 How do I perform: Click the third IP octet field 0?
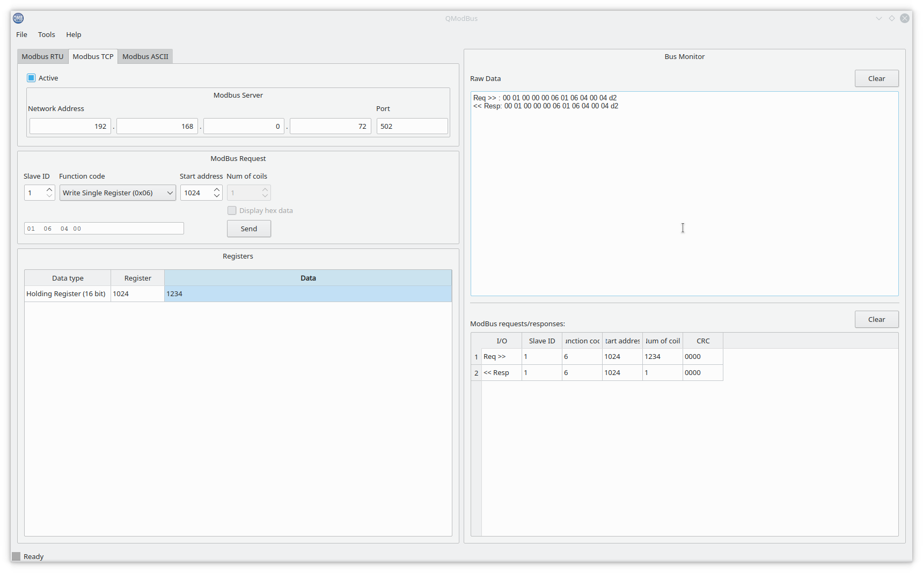pos(244,126)
